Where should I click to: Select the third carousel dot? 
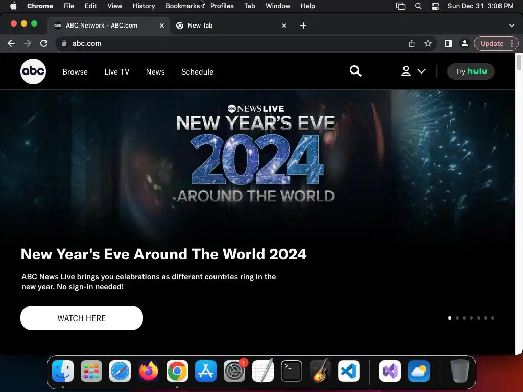(x=464, y=318)
